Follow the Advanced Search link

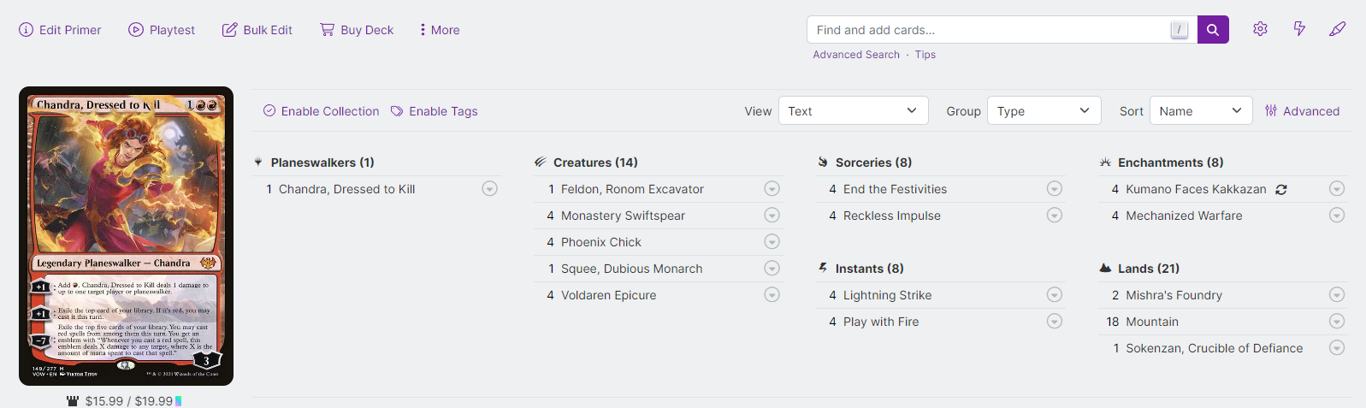tap(856, 55)
